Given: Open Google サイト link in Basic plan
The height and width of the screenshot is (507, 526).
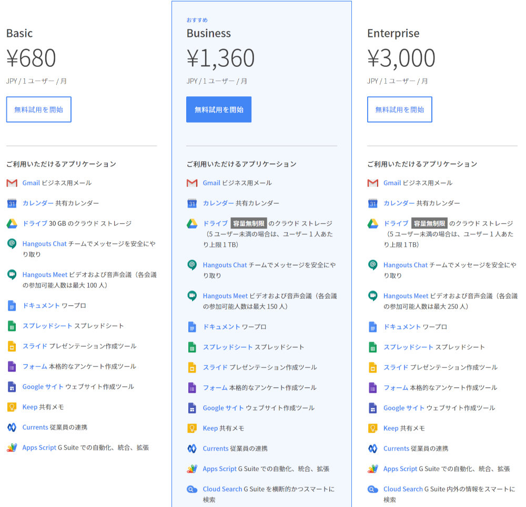Looking at the screenshot, I should [43, 387].
